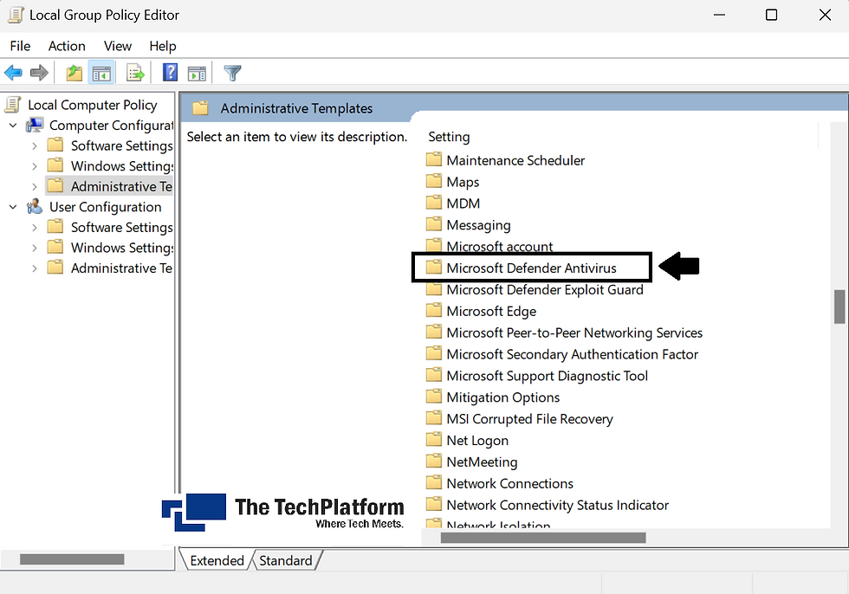Screen dimensions: 849x594
Task: Click the Up one level folder icon
Action: click(x=75, y=73)
